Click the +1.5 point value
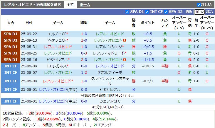 click(148, 53)
